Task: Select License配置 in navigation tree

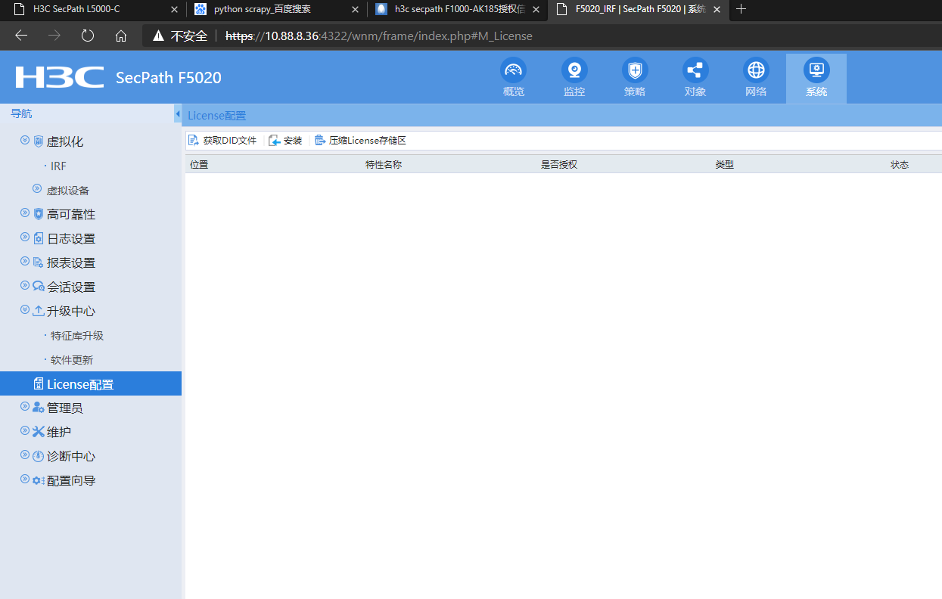Action: click(x=91, y=383)
